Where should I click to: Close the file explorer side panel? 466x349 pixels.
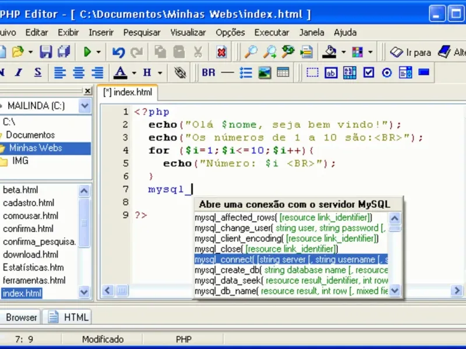pos(87,91)
